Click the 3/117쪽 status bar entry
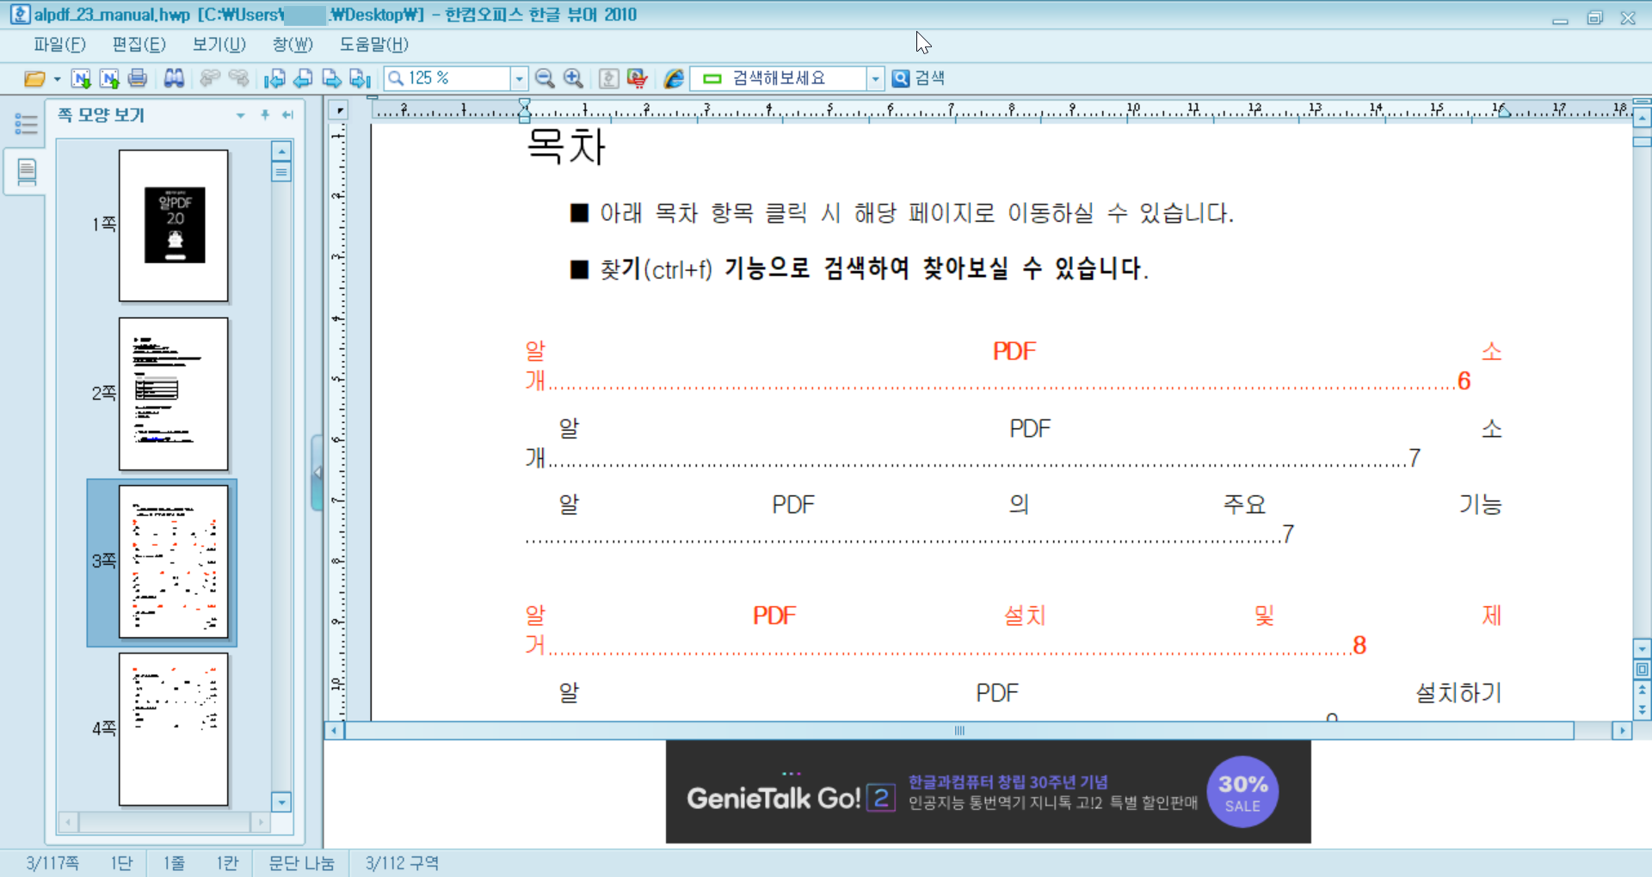The width and height of the screenshot is (1652, 877). [x=52, y=863]
